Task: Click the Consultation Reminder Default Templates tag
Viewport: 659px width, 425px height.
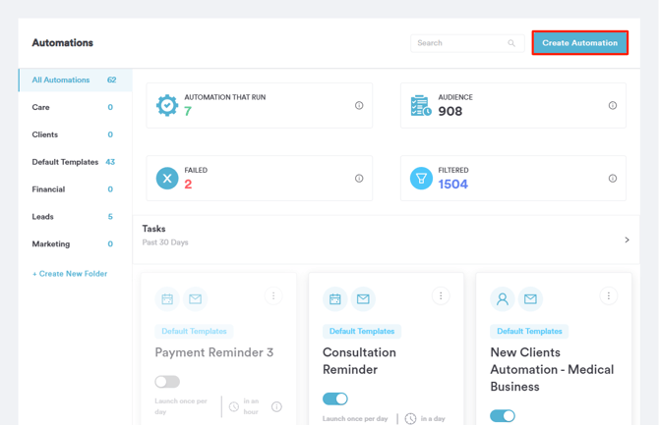Action: click(x=362, y=331)
